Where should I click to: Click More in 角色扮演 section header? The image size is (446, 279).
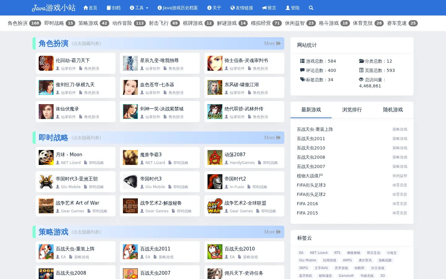272,43
